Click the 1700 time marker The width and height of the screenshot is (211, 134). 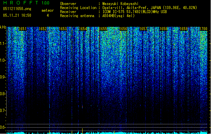click(203, 29)
